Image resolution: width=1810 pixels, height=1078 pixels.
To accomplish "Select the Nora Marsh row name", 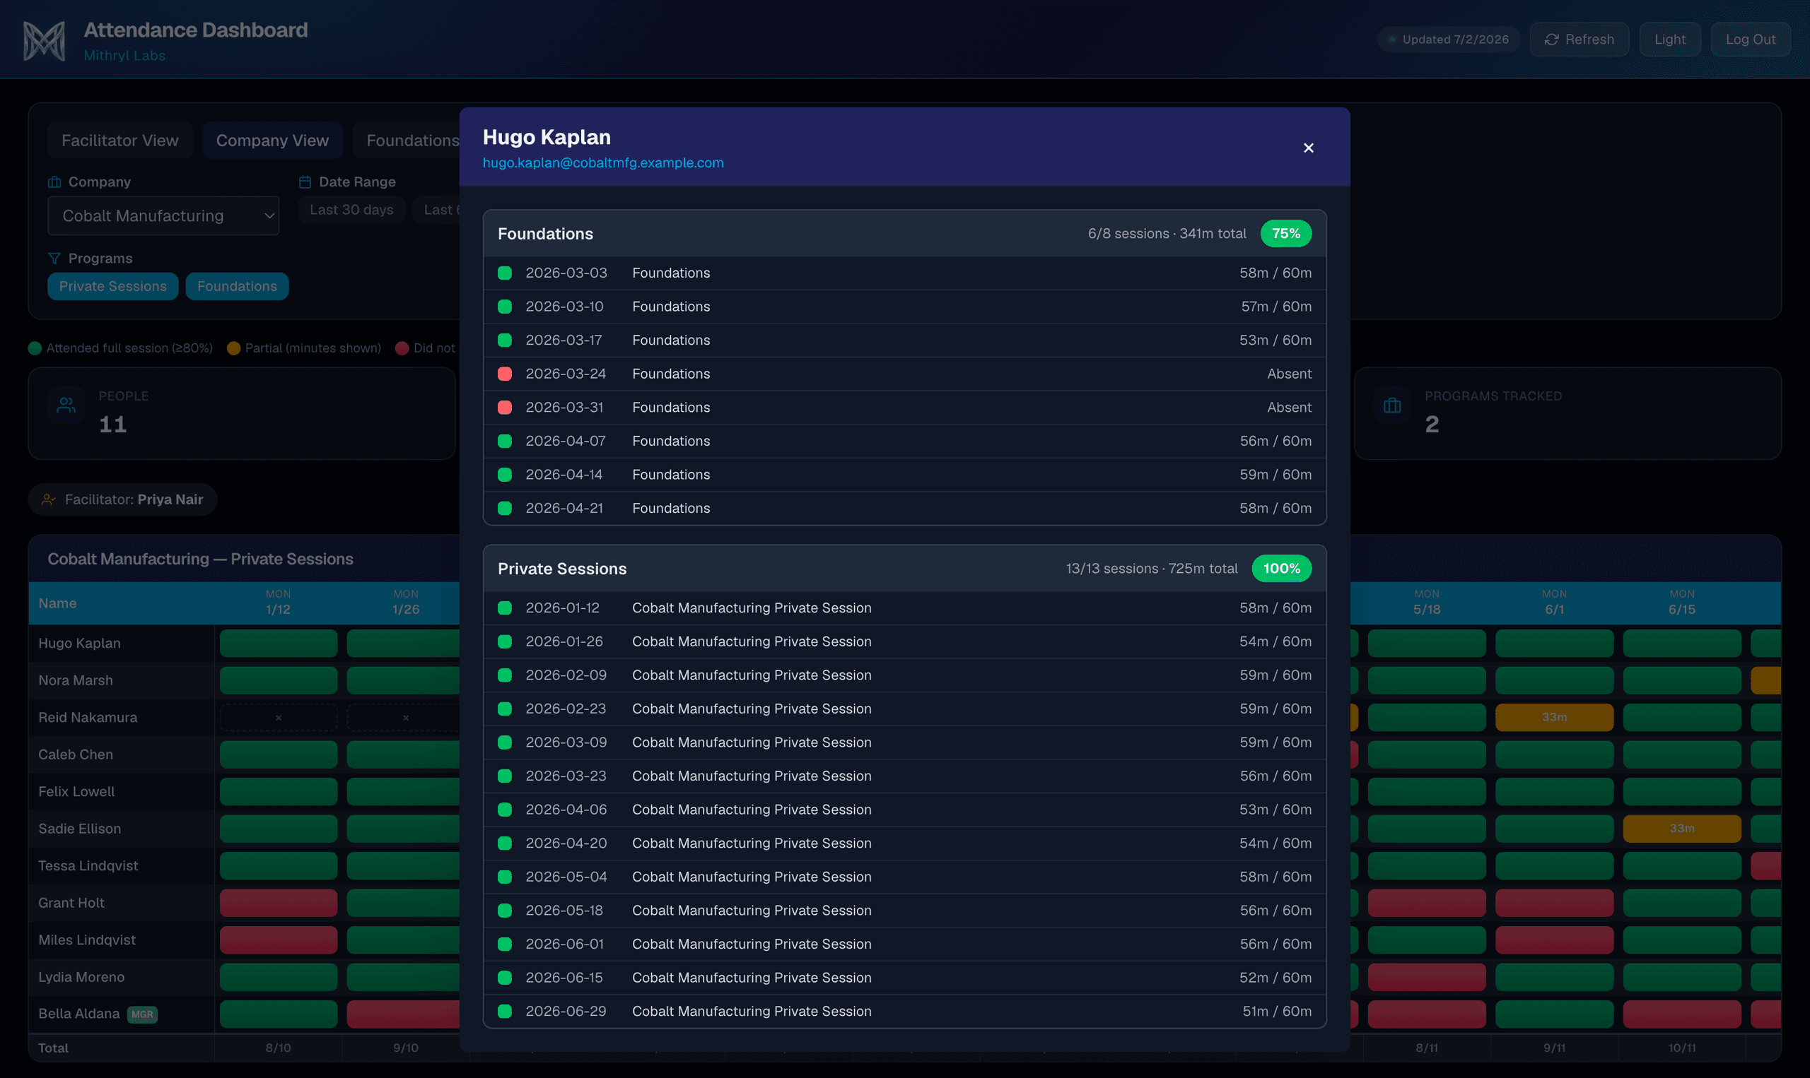I will 76,680.
